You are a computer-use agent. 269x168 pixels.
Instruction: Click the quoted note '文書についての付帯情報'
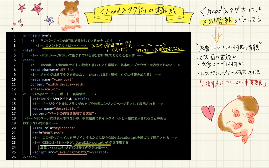point(229,47)
